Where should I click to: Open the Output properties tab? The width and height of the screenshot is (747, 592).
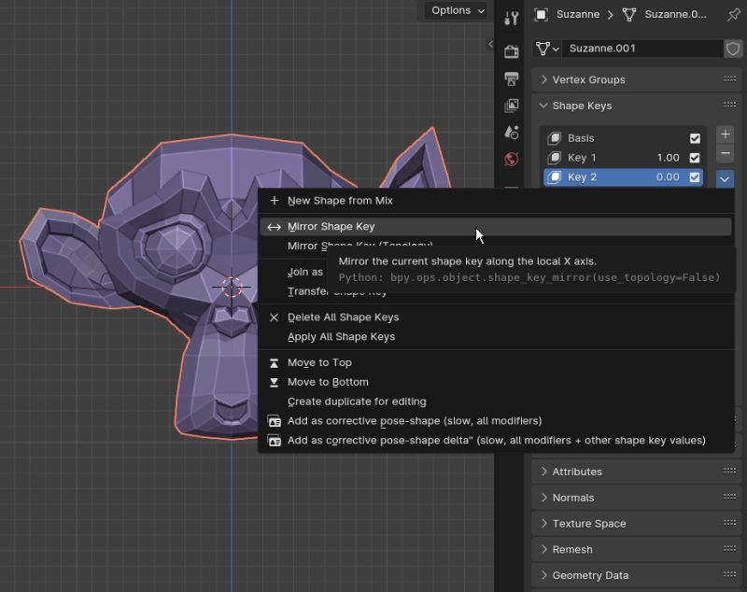pos(511,78)
